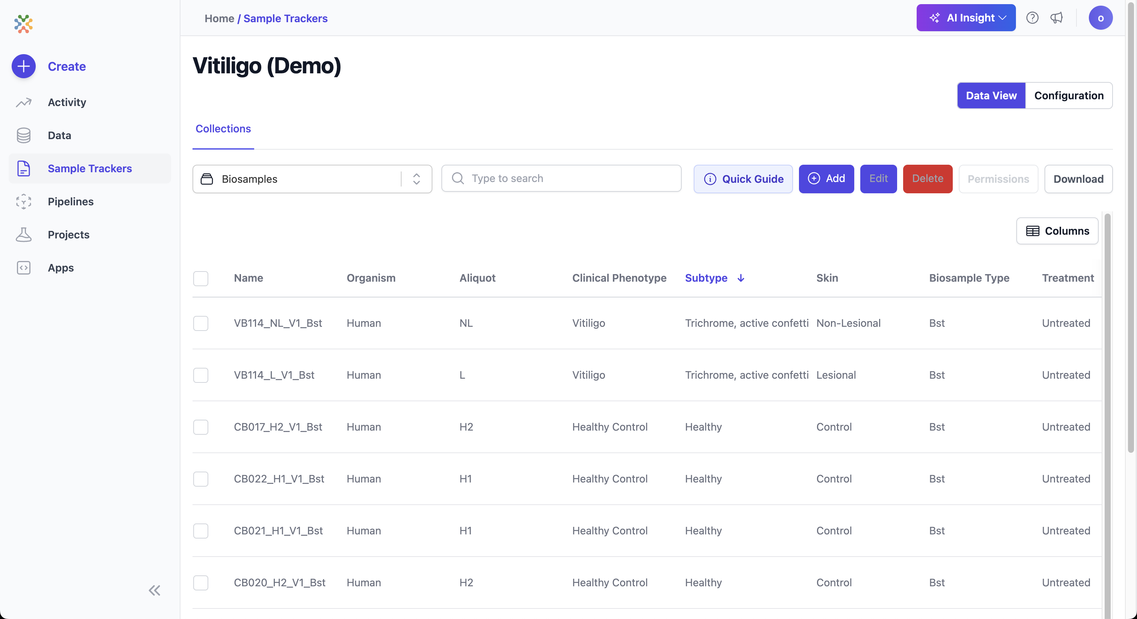
Task: Click the Create plus icon
Action: [x=23, y=66]
